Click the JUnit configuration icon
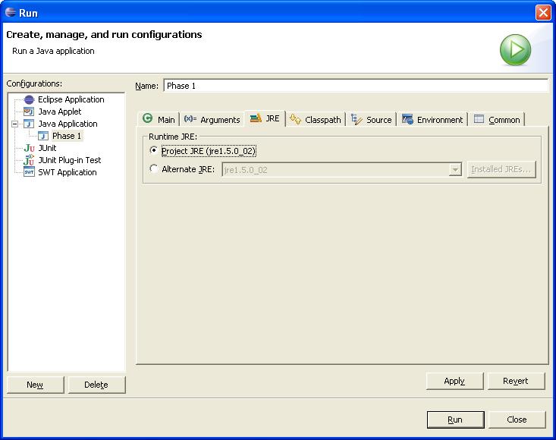This screenshot has height=440, width=556. (29, 148)
